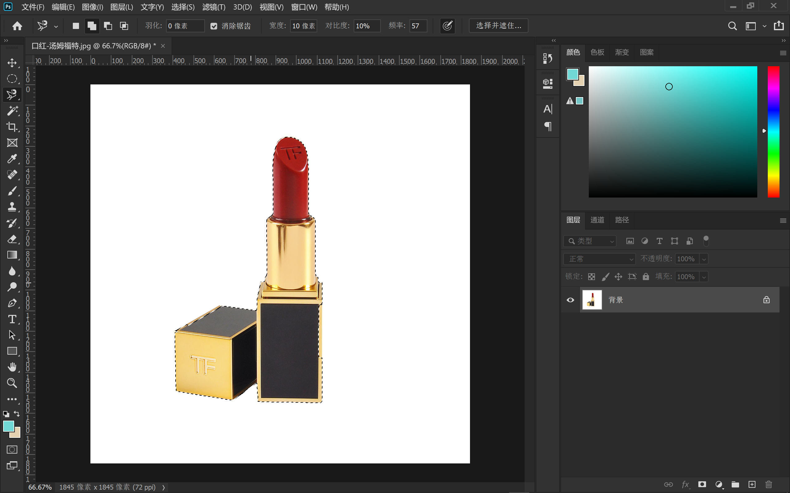Select the Eraser tool

point(12,239)
